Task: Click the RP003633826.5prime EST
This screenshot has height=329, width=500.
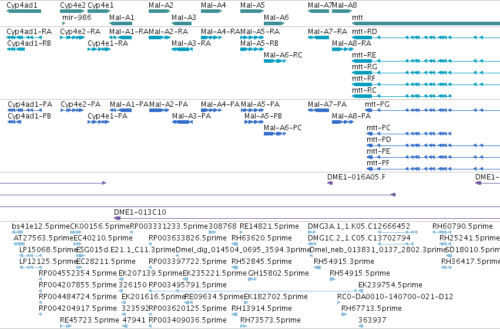Action: coord(150,244)
